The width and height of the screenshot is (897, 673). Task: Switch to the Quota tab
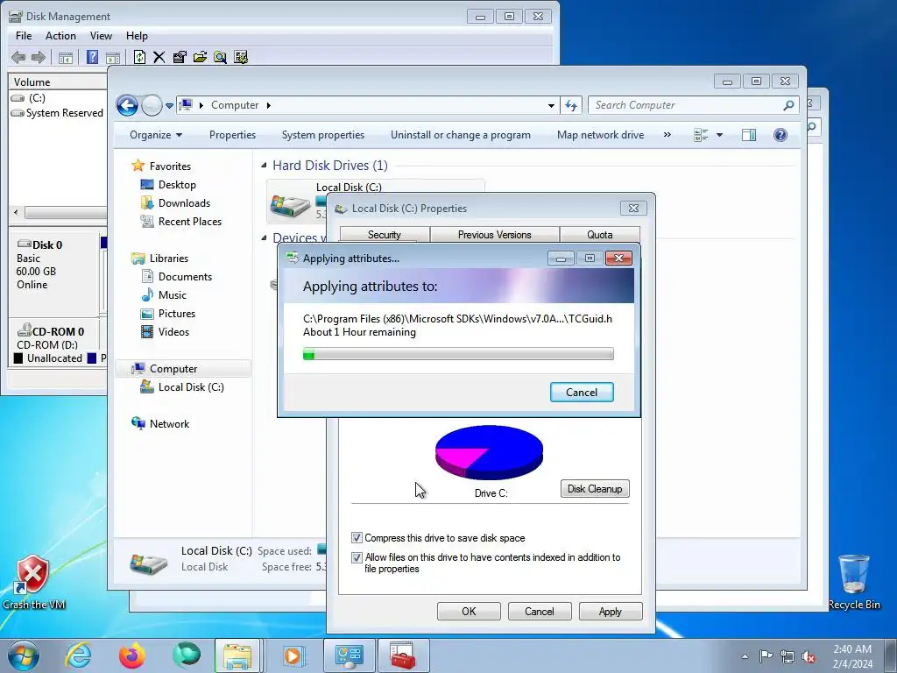(599, 235)
